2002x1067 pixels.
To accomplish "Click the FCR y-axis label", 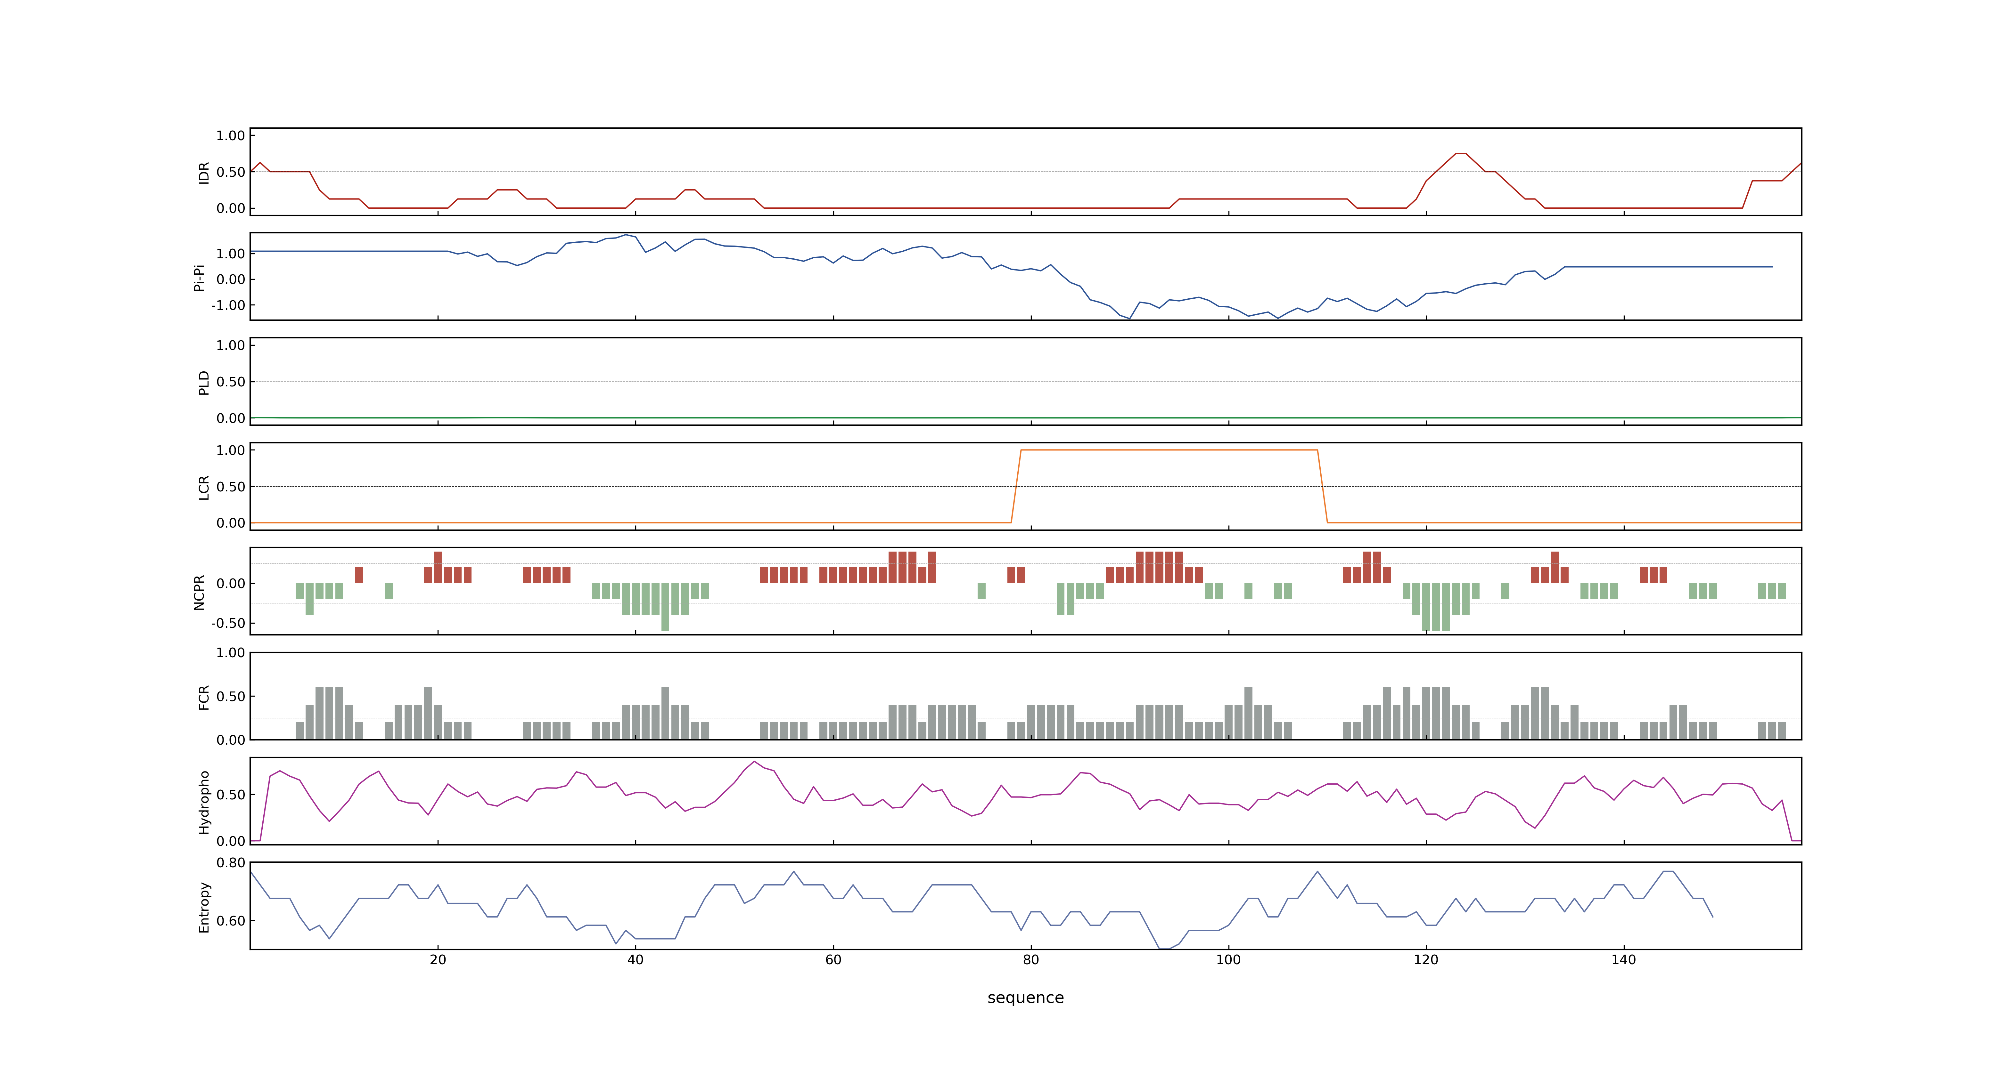I will [204, 697].
